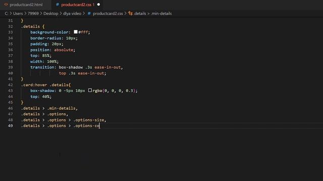Click the "top: 85%;" declaration
This screenshot has height=181, width=323.
(x=41, y=56)
